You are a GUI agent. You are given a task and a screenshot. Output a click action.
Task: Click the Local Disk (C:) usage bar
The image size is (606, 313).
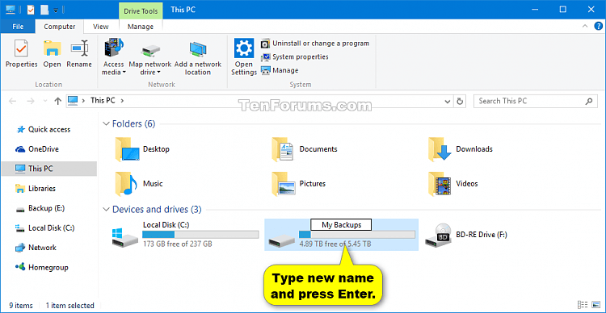pyautogui.click(x=200, y=235)
